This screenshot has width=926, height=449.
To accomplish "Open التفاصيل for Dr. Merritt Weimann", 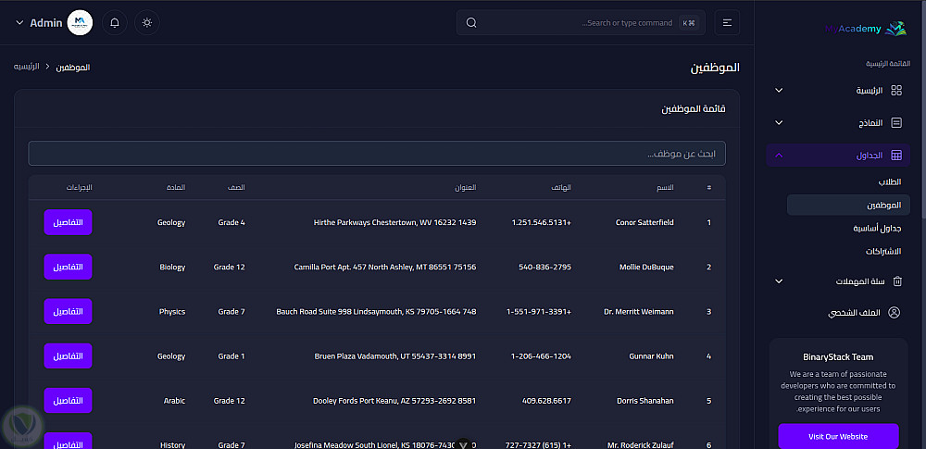I will [x=68, y=311].
